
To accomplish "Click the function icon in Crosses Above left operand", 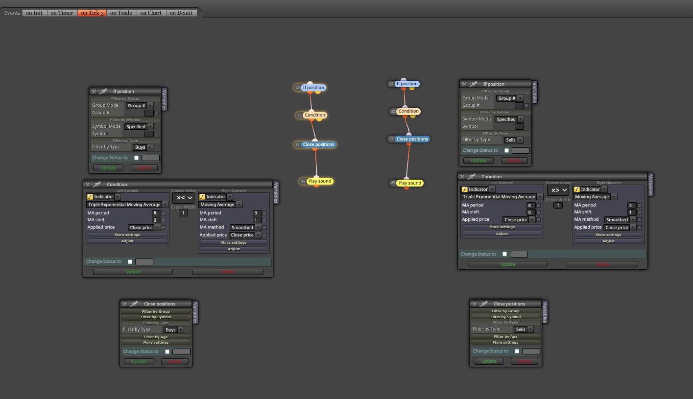I will (465, 189).
